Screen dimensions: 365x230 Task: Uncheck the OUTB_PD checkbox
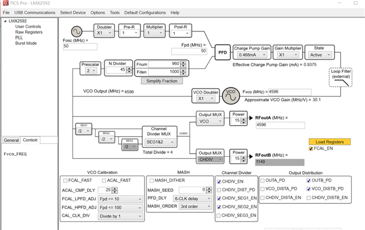(309, 180)
